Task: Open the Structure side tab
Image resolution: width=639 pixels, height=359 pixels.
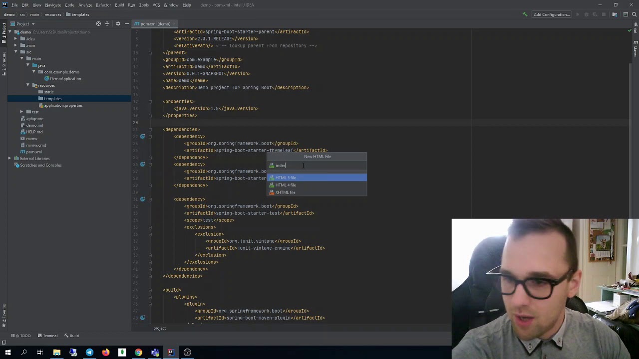Action: tap(3, 63)
